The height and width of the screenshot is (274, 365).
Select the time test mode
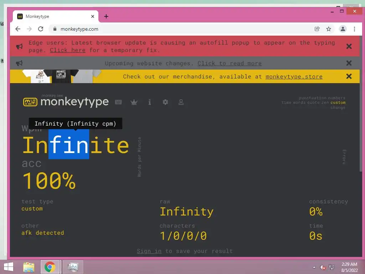click(286, 102)
